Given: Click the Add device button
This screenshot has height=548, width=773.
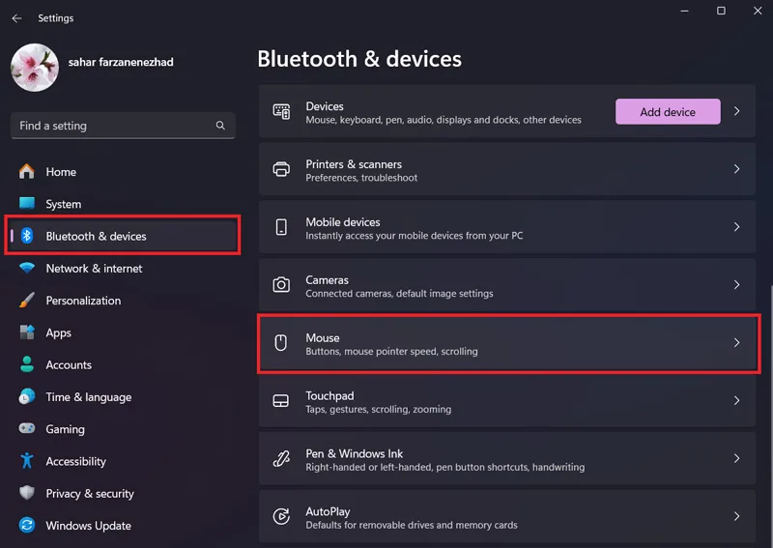Looking at the screenshot, I should pos(668,111).
